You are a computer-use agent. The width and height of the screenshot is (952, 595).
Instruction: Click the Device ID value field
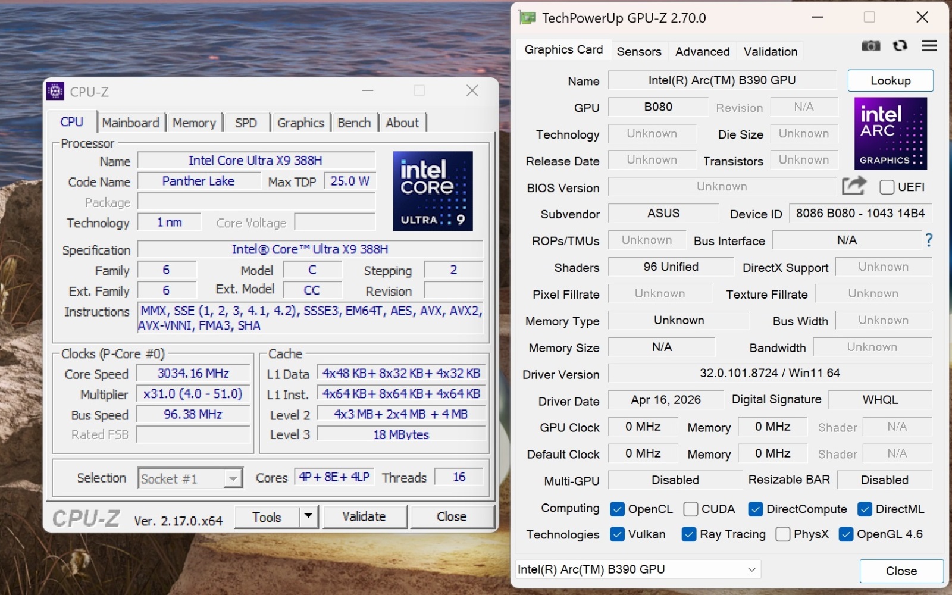click(x=860, y=213)
